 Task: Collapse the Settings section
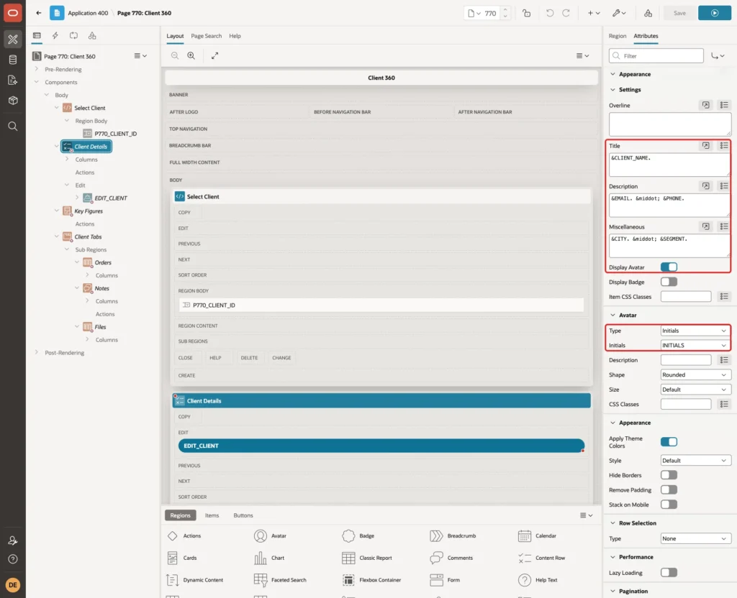pos(612,89)
